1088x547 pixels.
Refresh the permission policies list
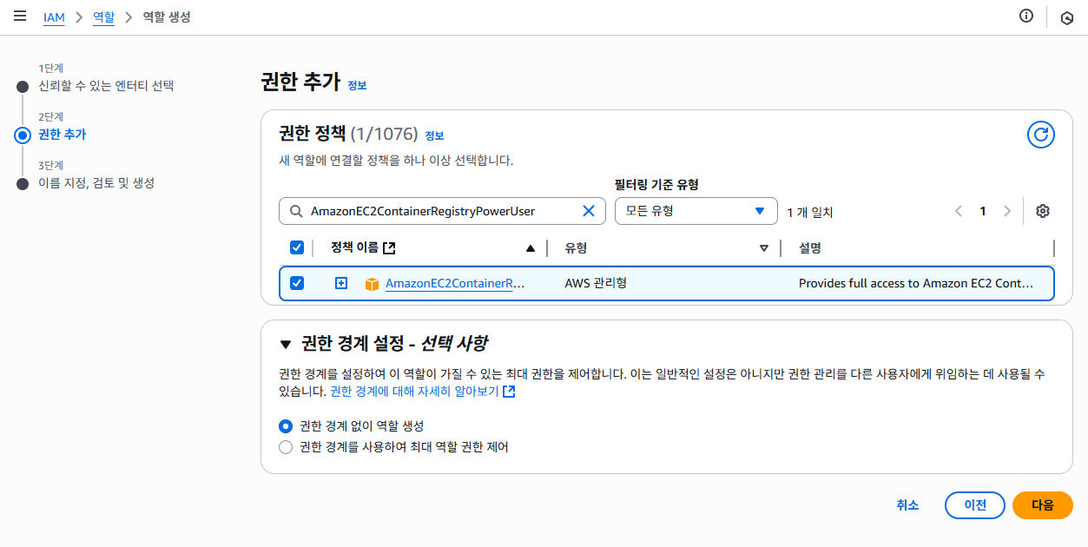pos(1041,135)
